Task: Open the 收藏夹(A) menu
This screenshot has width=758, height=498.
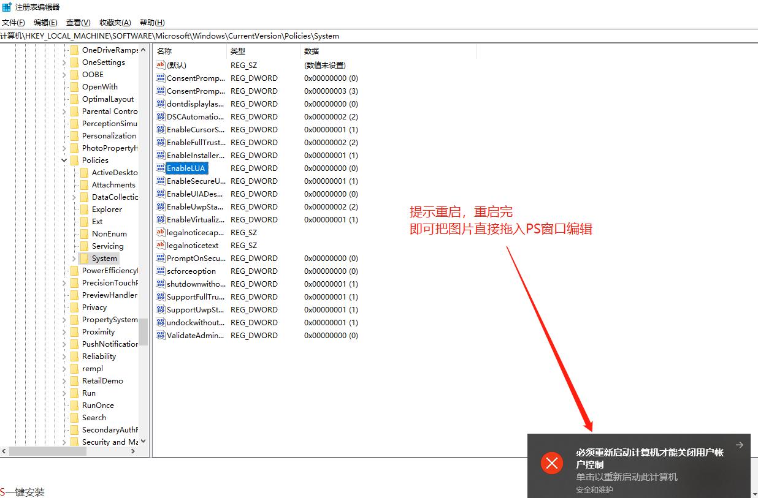Action: [115, 23]
